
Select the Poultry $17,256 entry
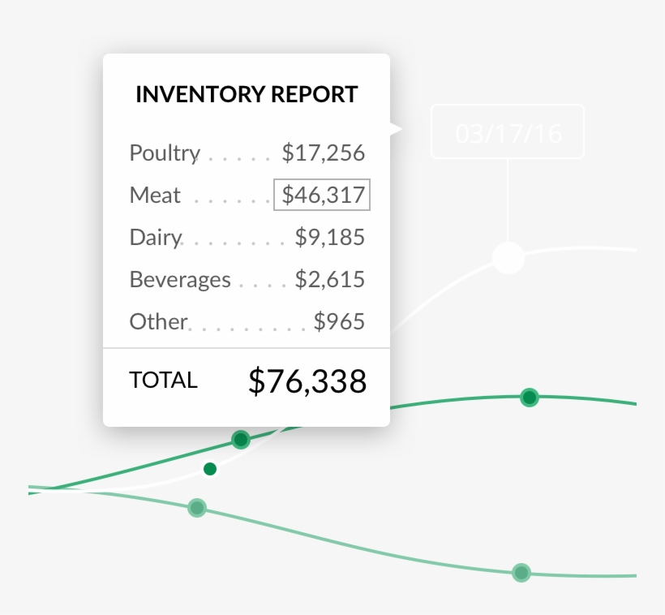247,153
